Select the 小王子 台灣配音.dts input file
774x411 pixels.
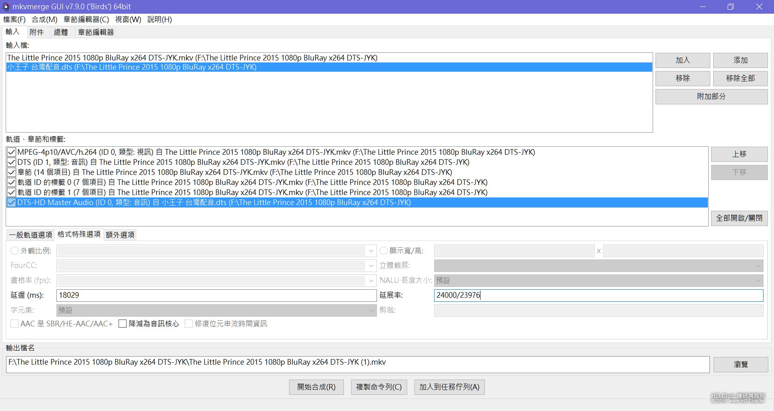tap(329, 67)
